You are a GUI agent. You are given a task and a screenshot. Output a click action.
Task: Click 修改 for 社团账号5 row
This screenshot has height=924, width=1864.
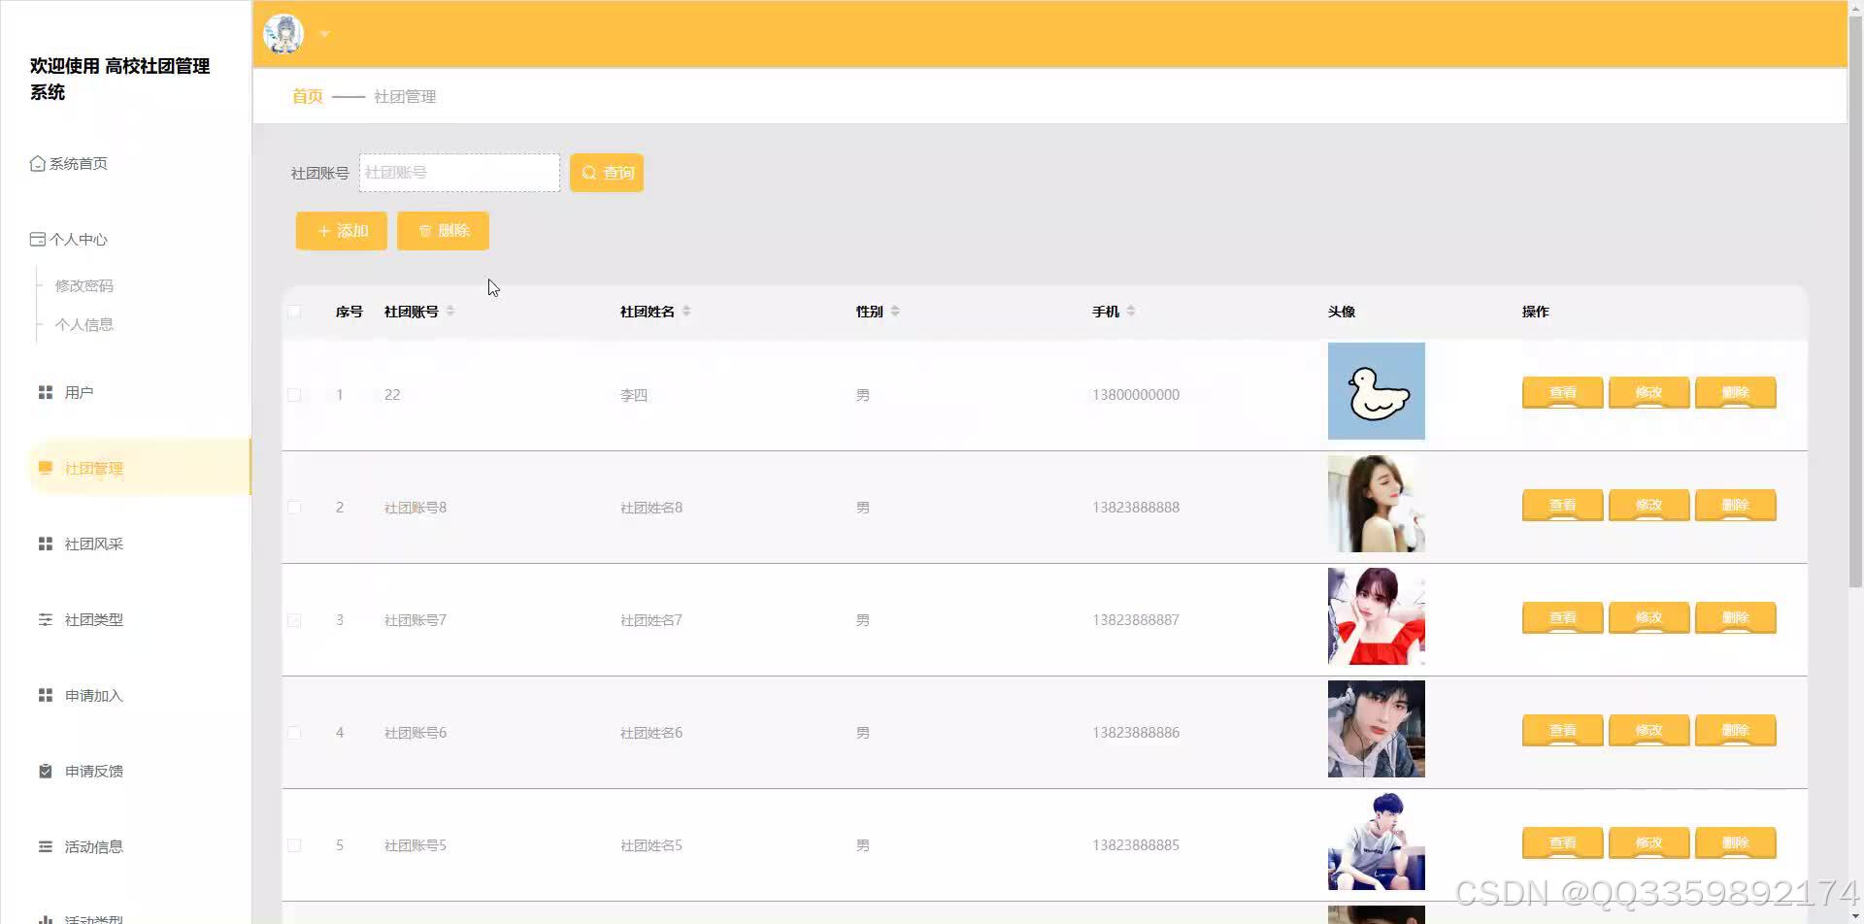(x=1649, y=842)
